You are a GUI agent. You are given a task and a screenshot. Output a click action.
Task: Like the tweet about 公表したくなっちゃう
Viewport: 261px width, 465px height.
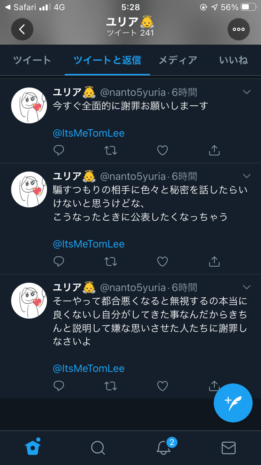tap(163, 261)
